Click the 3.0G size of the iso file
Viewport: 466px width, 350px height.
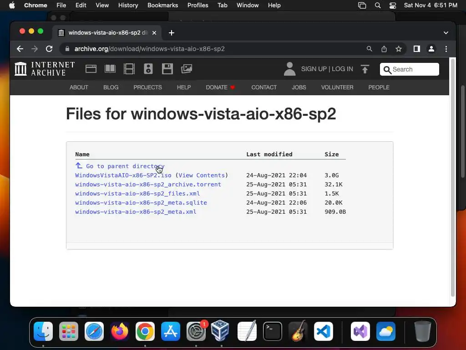click(x=332, y=175)
